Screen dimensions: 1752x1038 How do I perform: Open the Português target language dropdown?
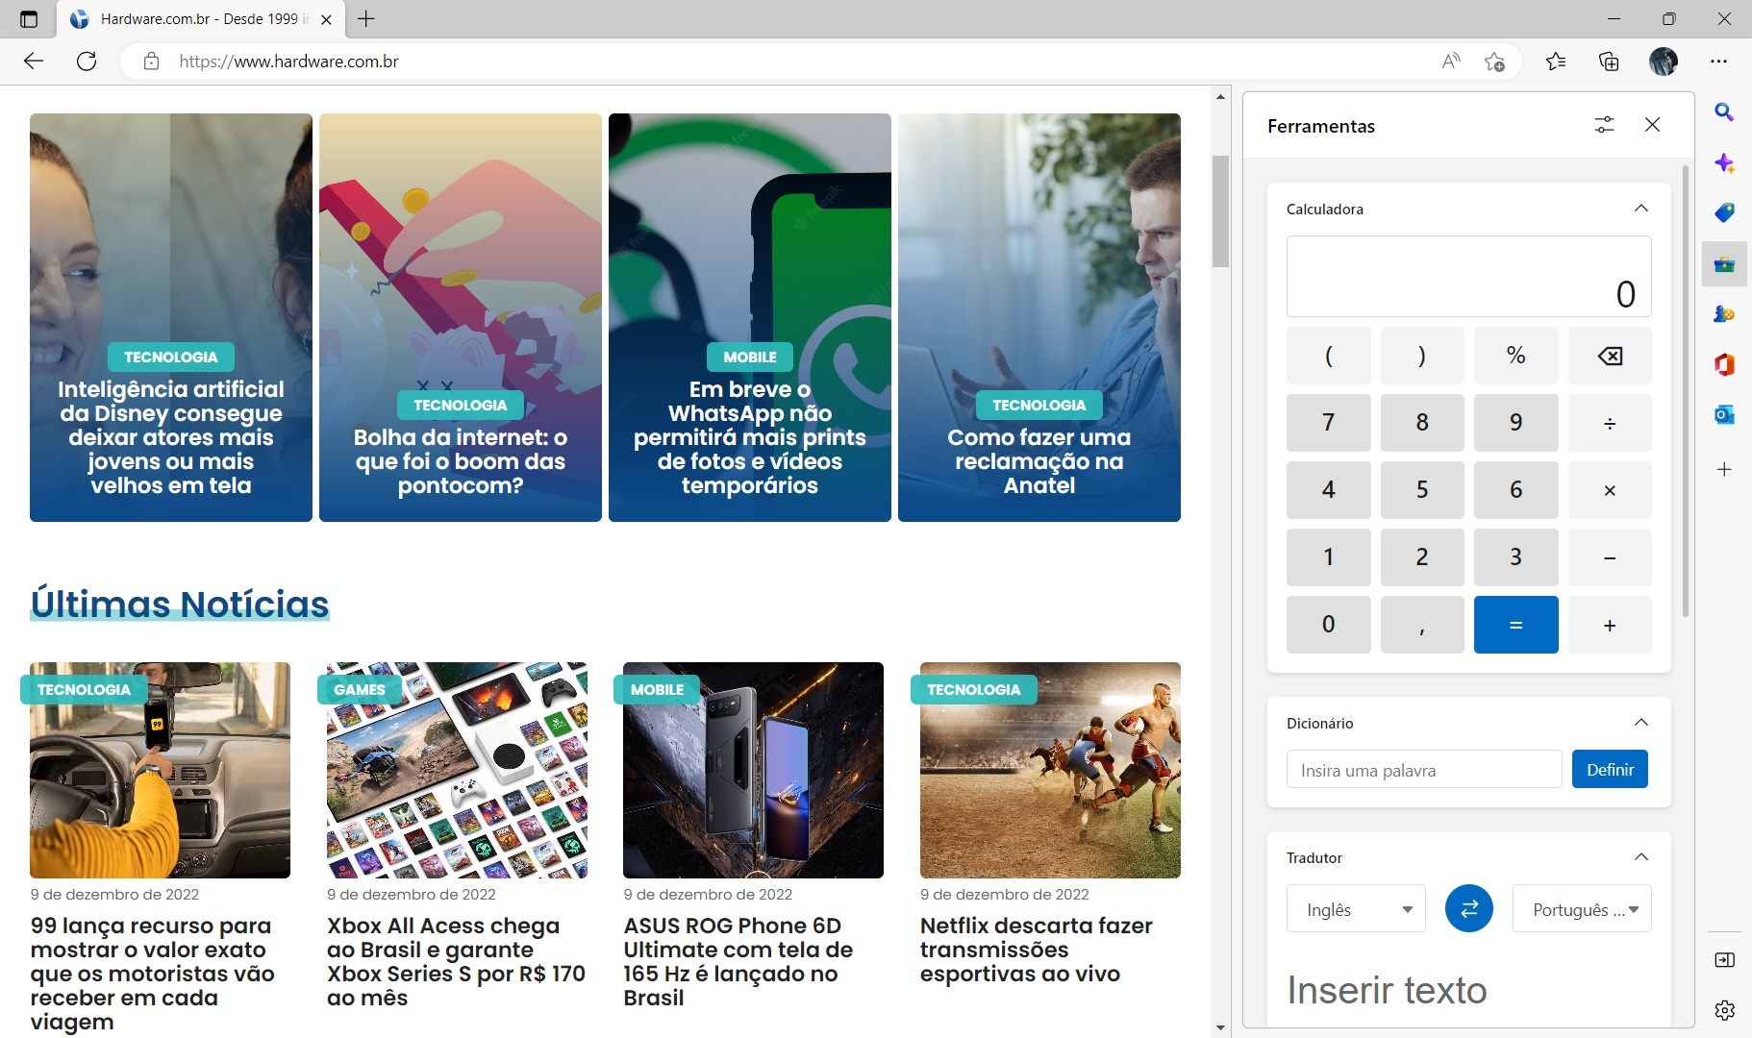[x=1582, y=909]
